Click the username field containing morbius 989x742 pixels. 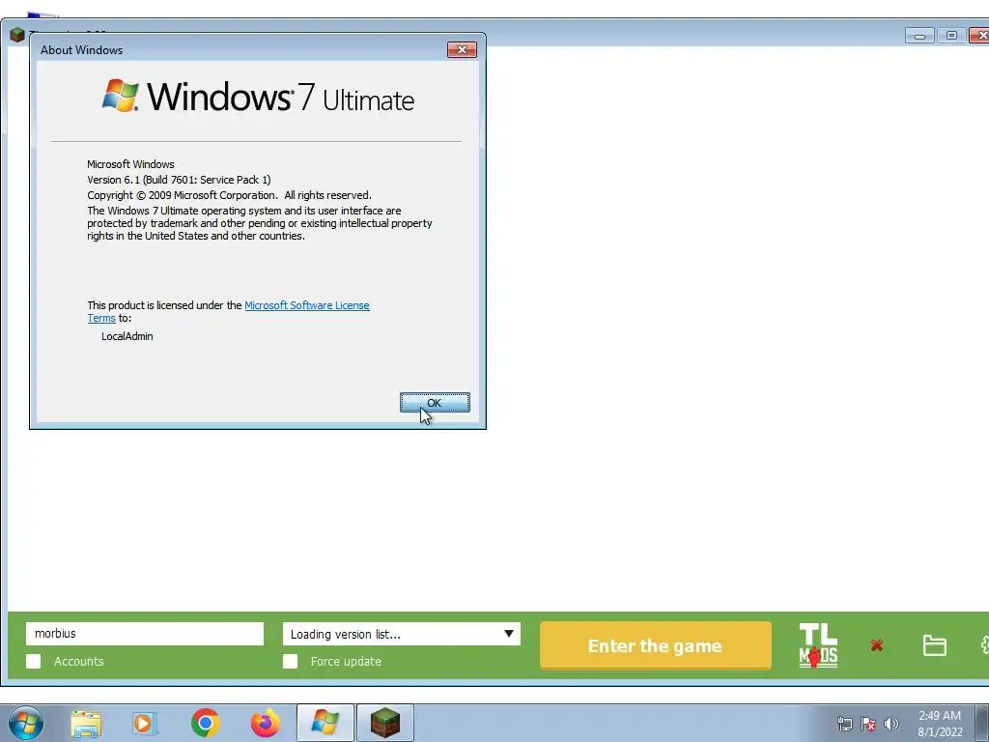point(145,634)
